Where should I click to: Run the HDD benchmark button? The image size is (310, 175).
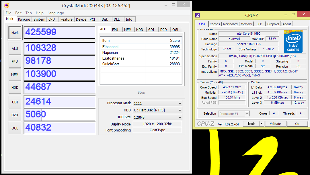point(15,88)
